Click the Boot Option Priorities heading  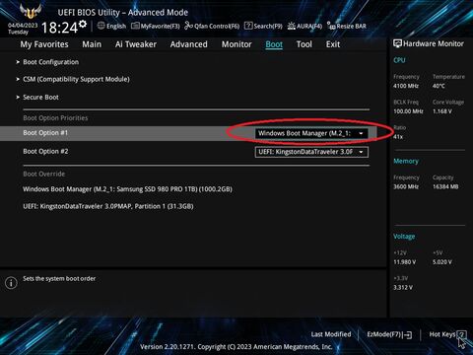(x=55, y=118)
